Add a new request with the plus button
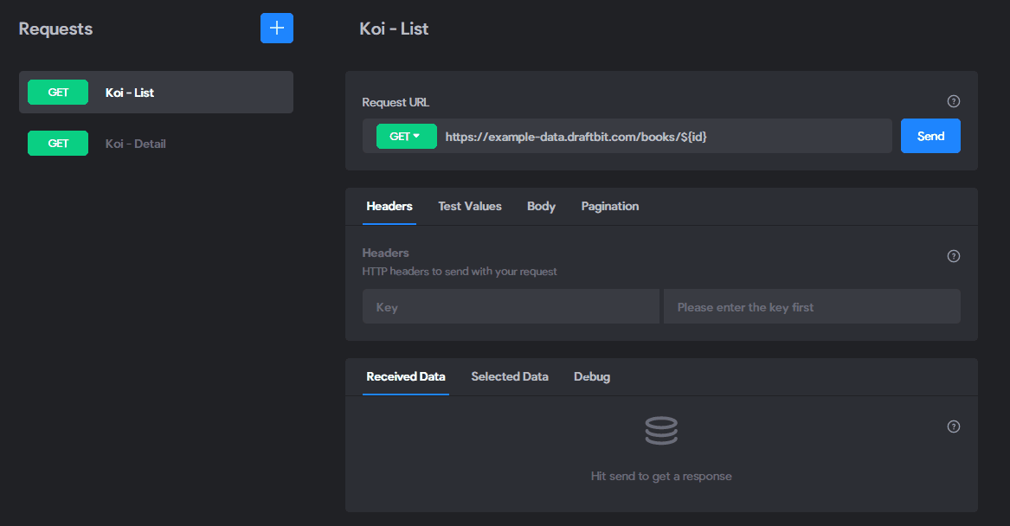Viewport: 1010px width, 526px height. [277, 29]
